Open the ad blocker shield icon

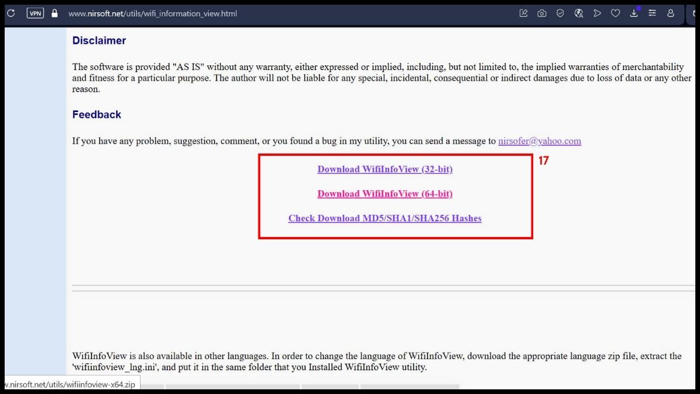coord(560,13)
